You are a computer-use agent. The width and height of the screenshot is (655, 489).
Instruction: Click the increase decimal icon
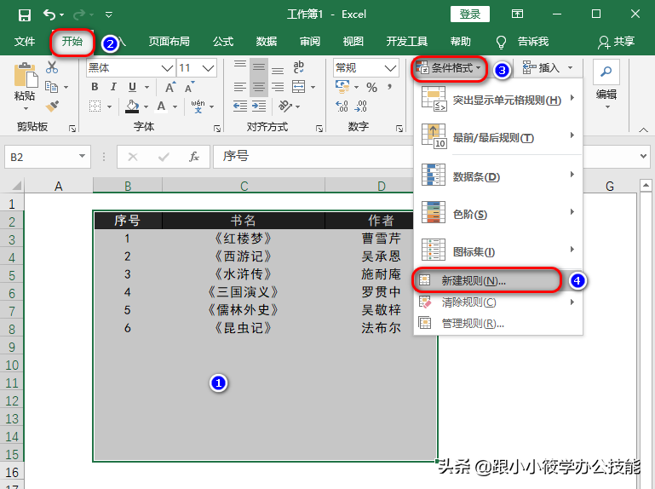(342, 106)
